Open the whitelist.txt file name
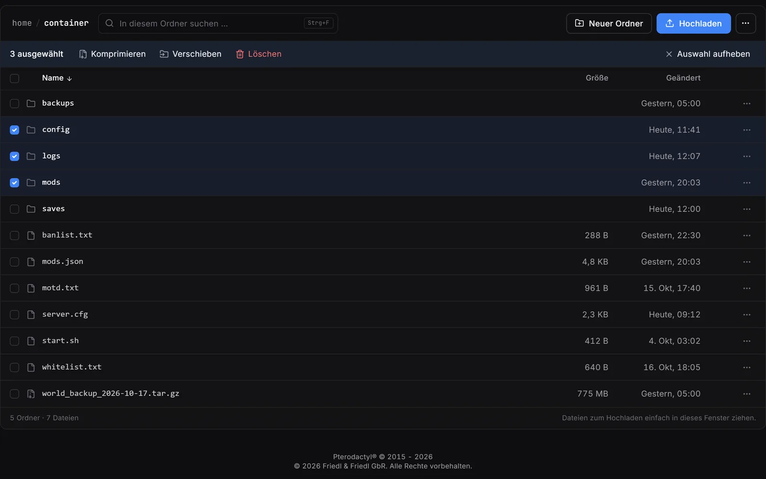The height and width of the screenshot is (479, 766). [72, 367]
